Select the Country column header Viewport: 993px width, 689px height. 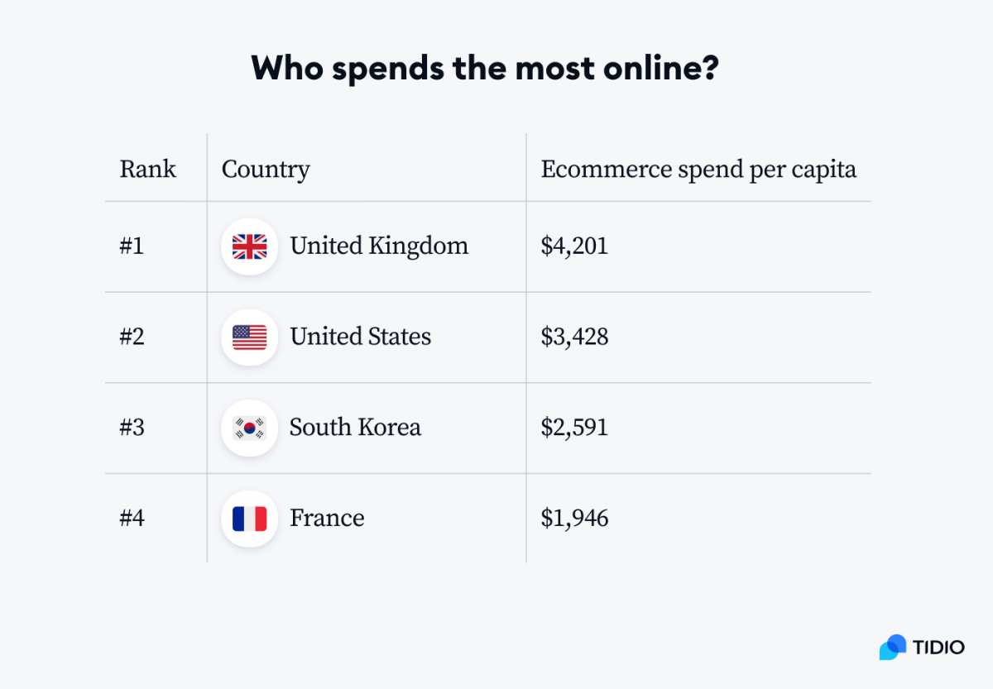pyautogui.click(x=266, y=170)
